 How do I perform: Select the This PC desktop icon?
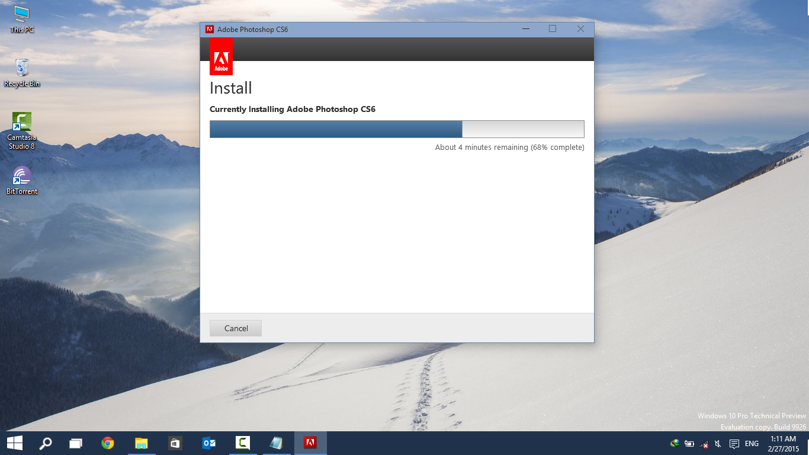point(22,20)
